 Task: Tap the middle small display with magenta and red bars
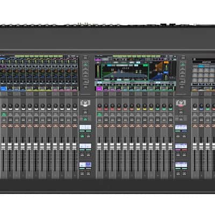tap(181, 146)
